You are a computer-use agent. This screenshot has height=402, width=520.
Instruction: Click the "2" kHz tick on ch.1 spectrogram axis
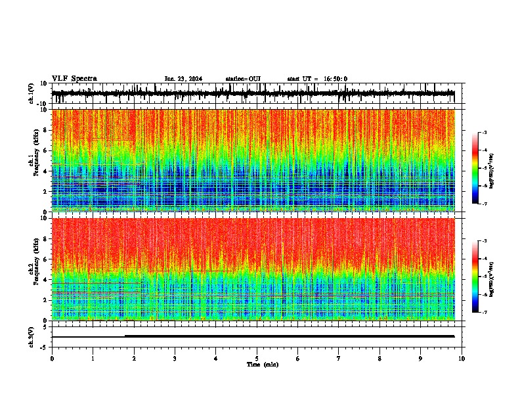click(45, 192)
